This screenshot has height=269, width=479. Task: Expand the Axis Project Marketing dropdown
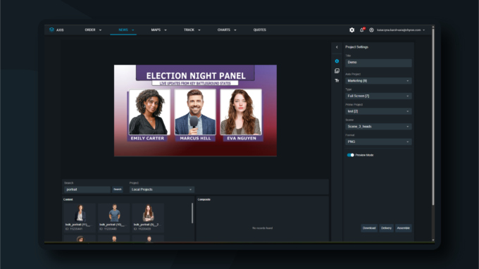(x=378, y=81)
